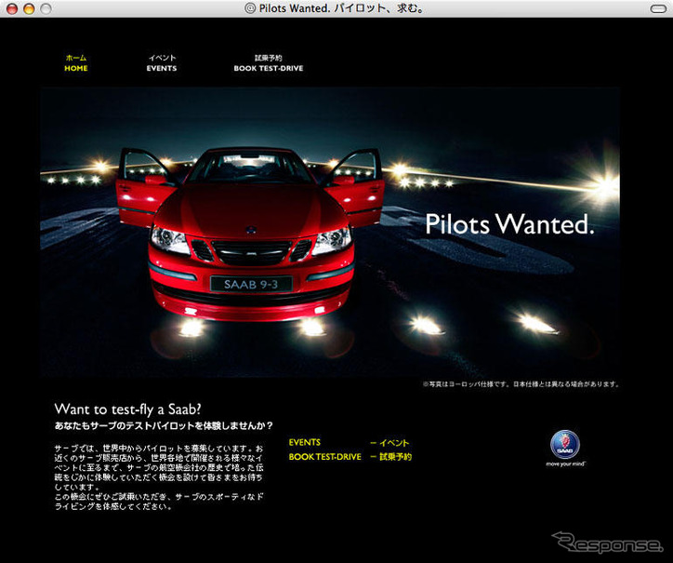Click the 'Pilots Wanted.' headline text
The height and width of the screenshot is (563, 673).
tap(509, 224)
